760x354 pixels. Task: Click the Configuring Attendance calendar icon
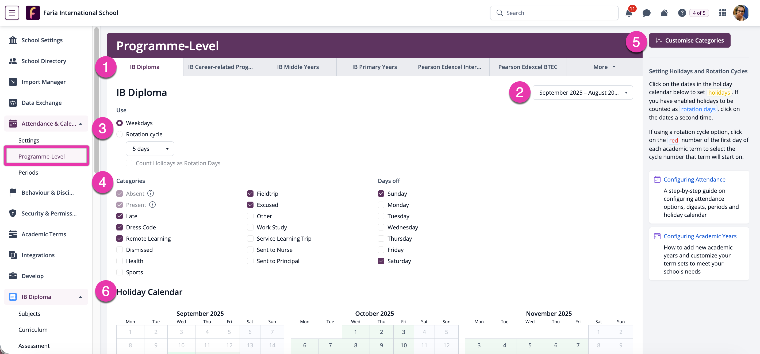tap(657, 179)
